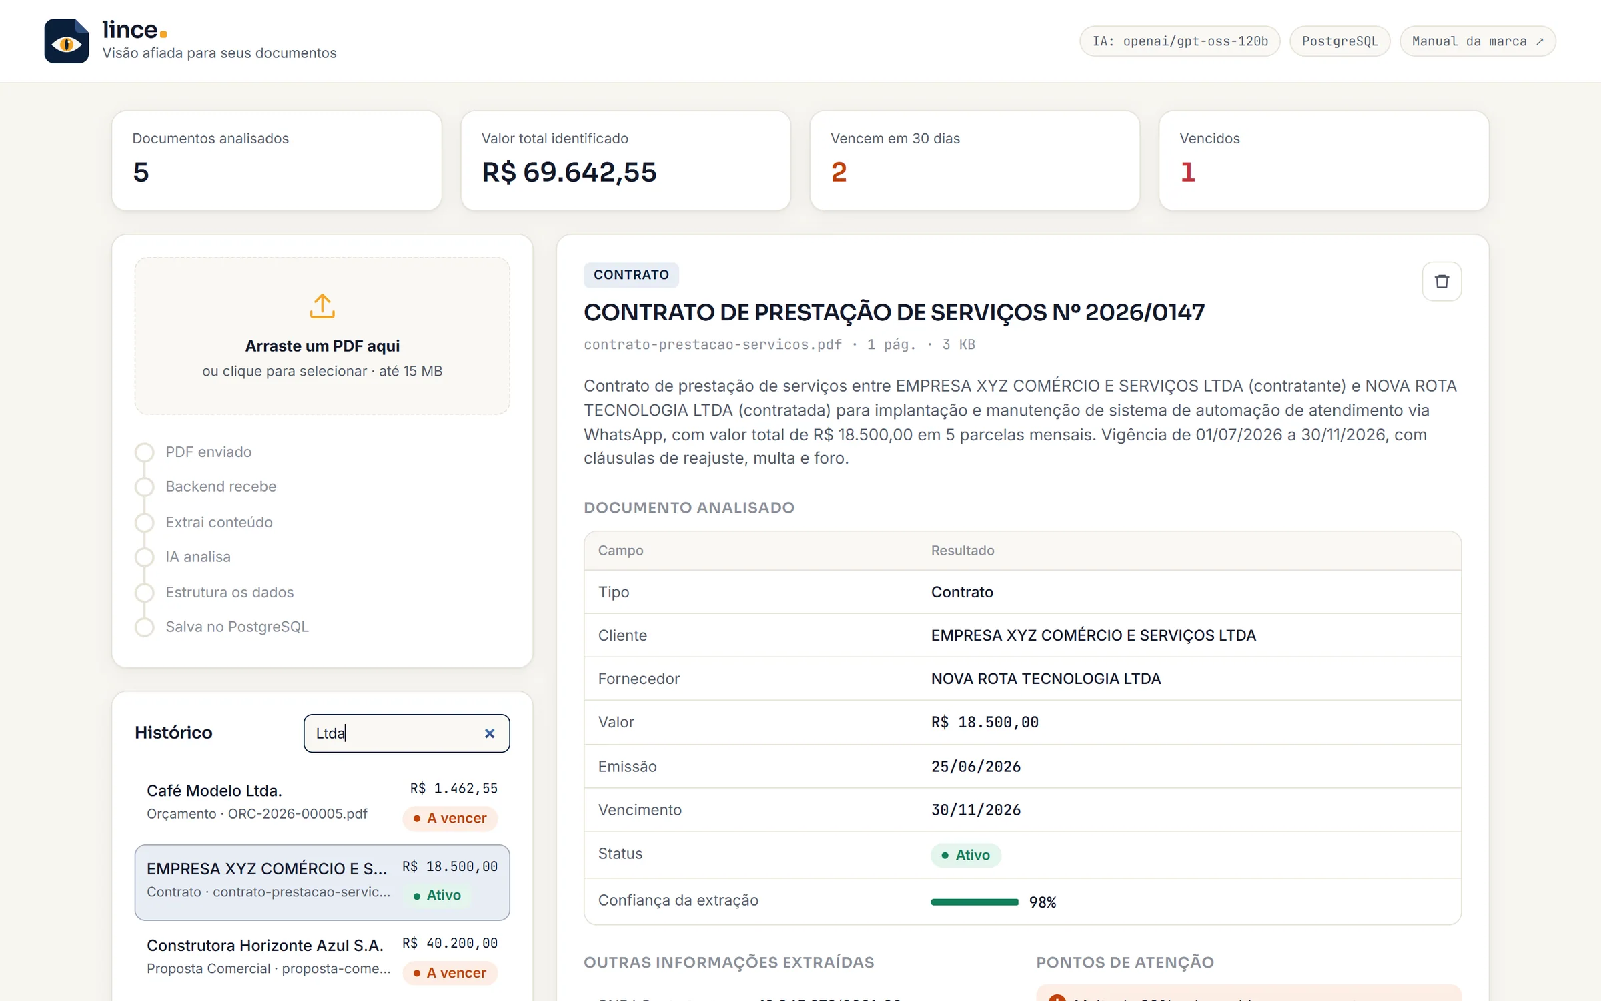The image size is (1601, 1001).
Task: Click the 'Valor total identificado' card
Action: [x=626, y=161]
